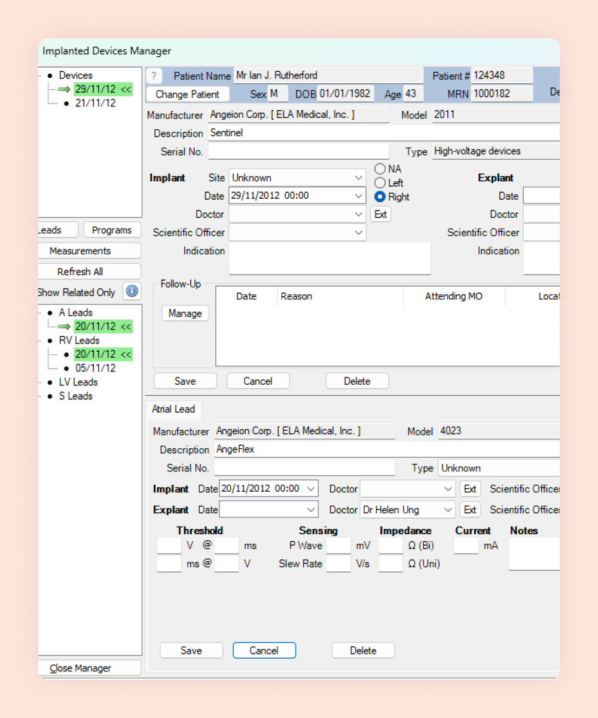
Task: Click the Show Related Only button
Action: pos(77,292)
